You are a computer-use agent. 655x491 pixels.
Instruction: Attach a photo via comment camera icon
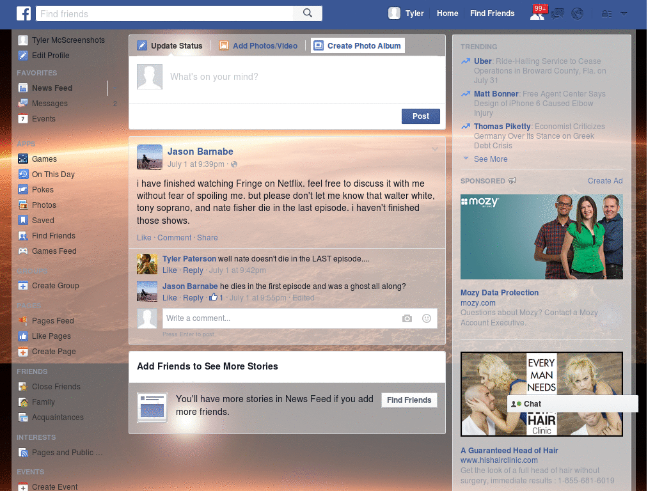point(407,318)
